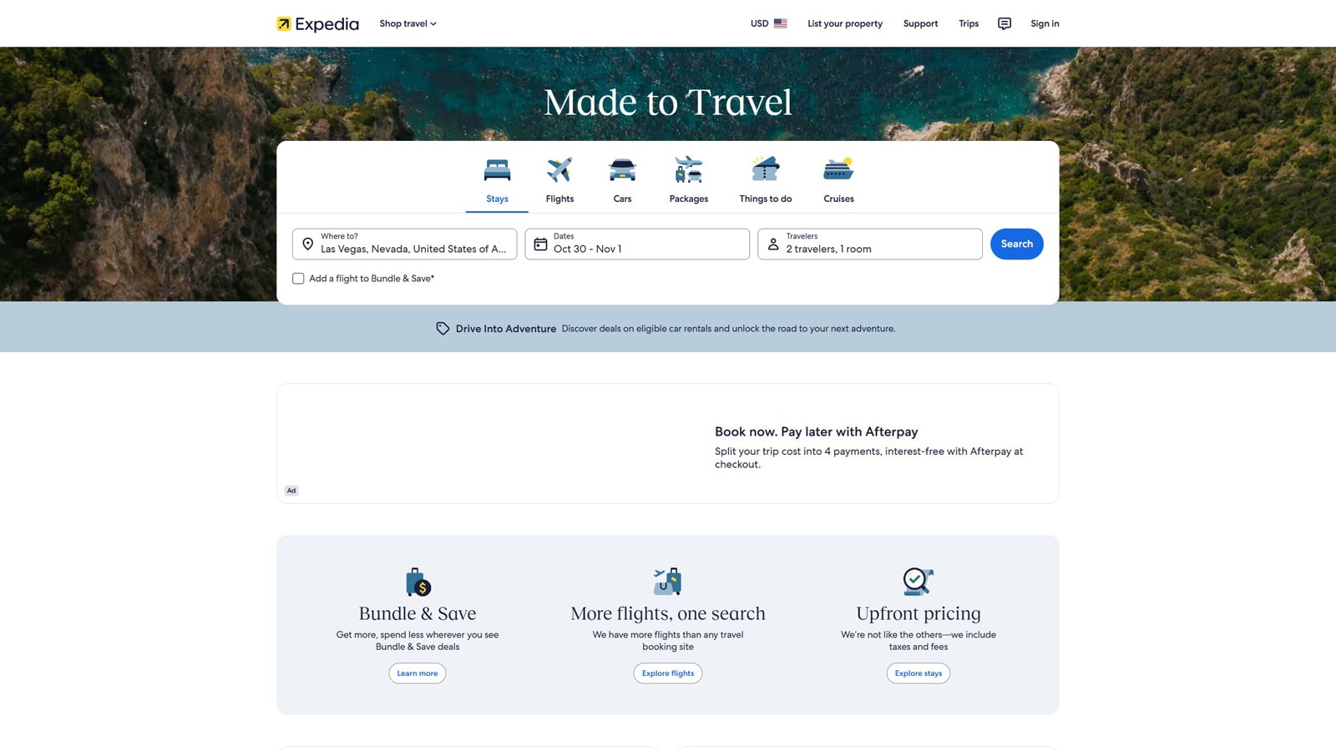This screenshot has width=1336, height=751.
Task: Click the location pin in the Where to field
Action: [x=308, y=244]
